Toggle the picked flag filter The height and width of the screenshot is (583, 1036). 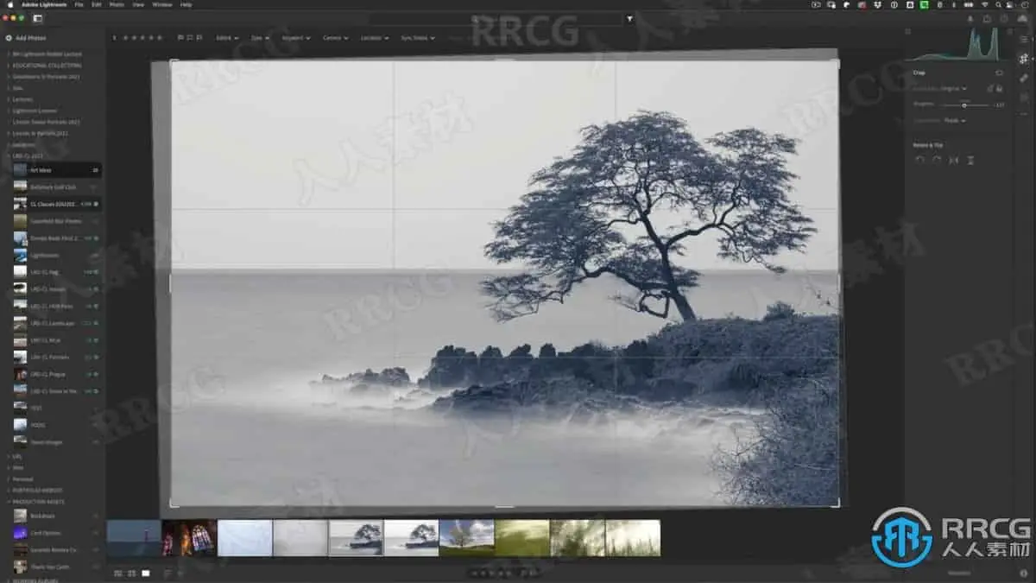pyautogui.click(x=180, y=38)
